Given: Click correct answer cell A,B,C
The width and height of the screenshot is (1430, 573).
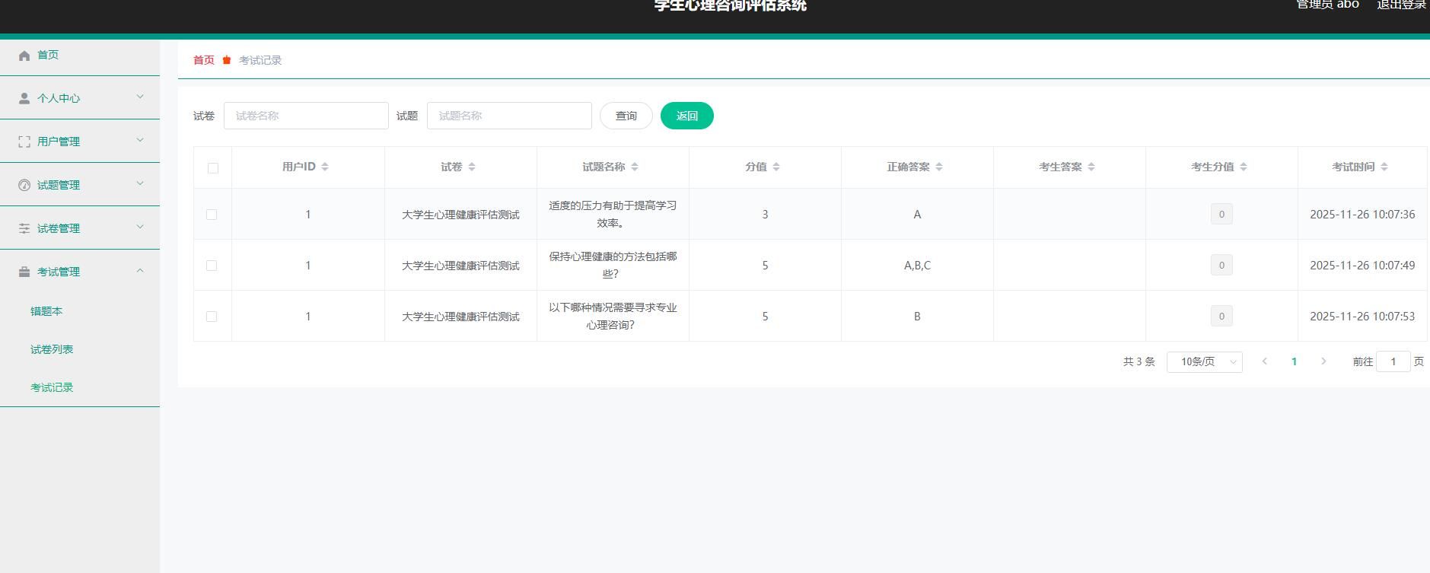Looking at the screenshot, I should (917, 266).
